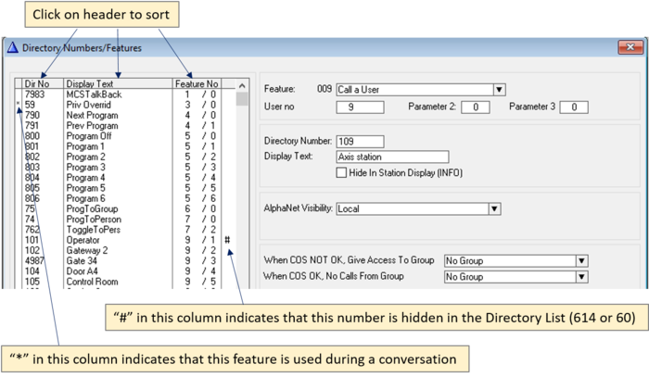Viewport: 649px width, 377px height.
Task: Open the When COS NOT OK group dropdown
Action: click(x=581, y=261)
